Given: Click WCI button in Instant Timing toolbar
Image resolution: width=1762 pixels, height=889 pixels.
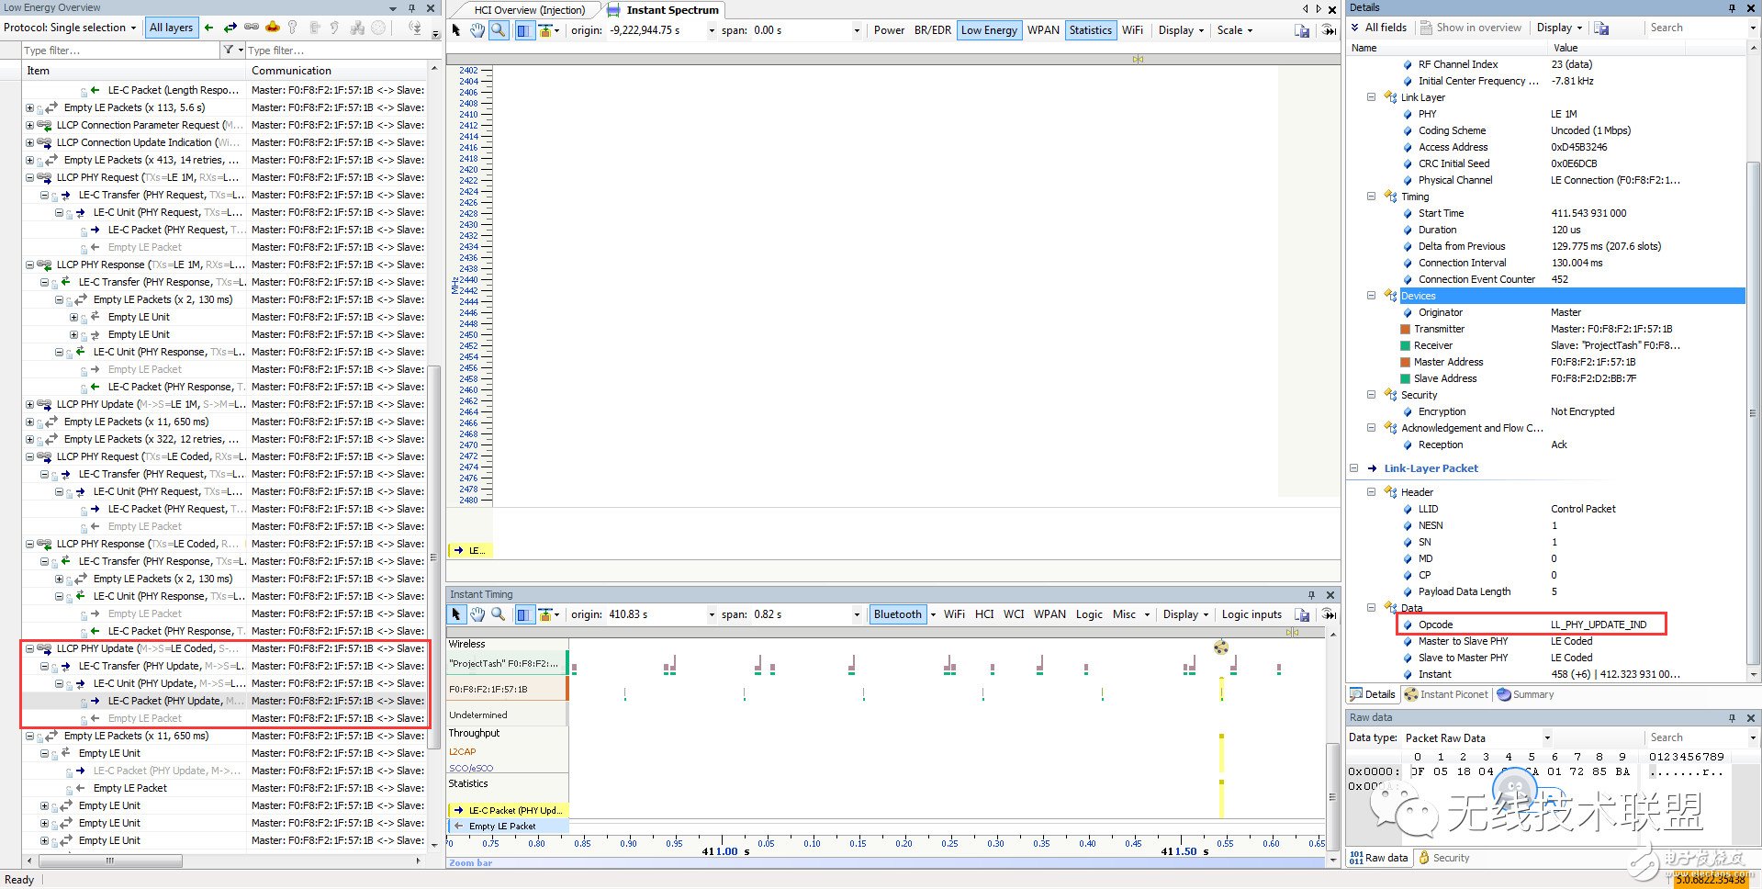Looking at the screenshot, I should point(1014,614).
